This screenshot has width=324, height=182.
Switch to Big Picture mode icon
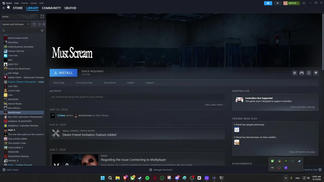tap(304, 3)
